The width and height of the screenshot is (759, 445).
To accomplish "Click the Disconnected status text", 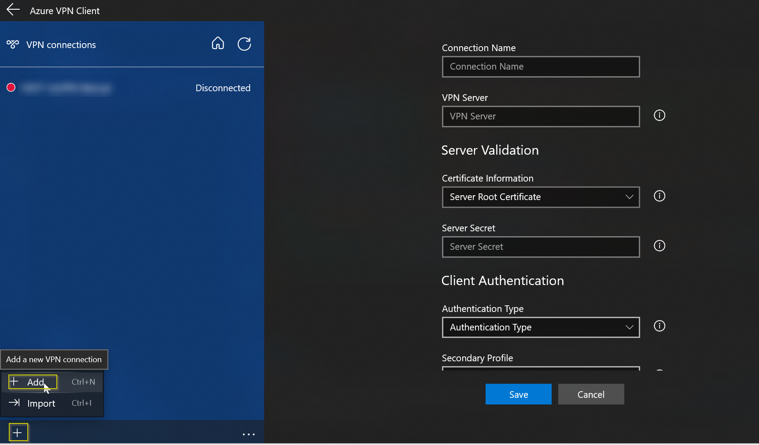I will click(223, 88).
